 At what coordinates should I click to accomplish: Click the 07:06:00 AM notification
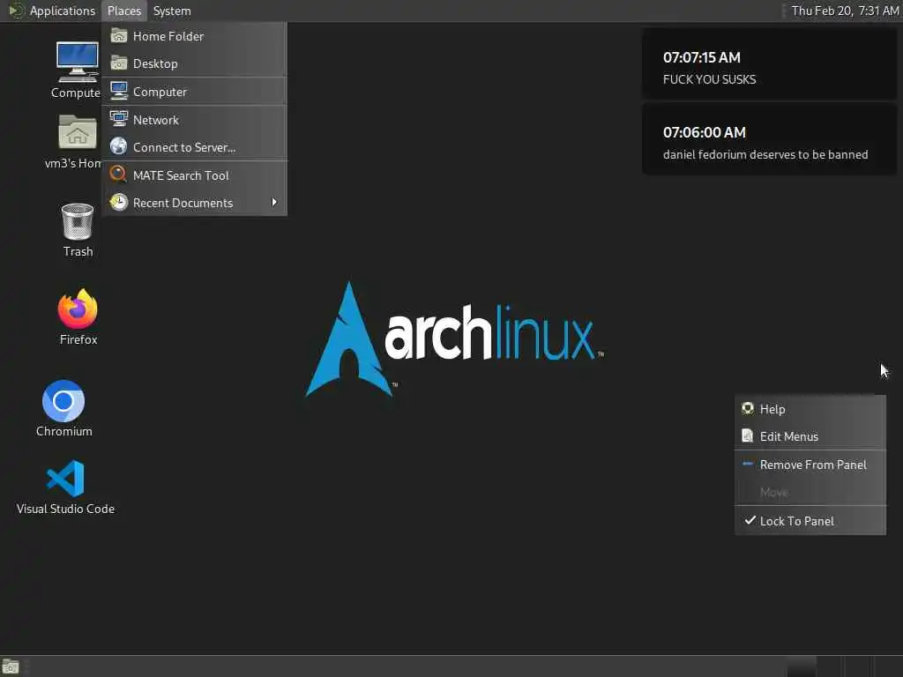coord(769,138)
